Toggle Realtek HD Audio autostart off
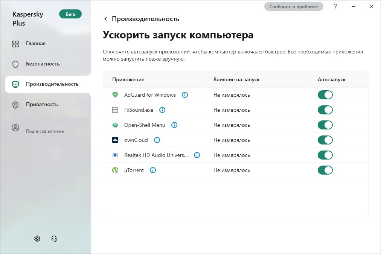This screenshot has width=381, height=254. 325,155
